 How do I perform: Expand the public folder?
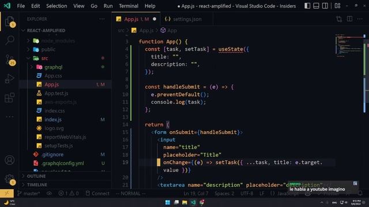28,49
